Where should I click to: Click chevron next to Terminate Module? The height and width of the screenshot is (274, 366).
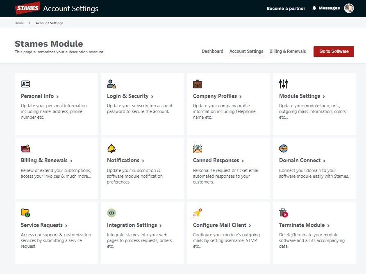pyautogui.click(x=328, y=226)
